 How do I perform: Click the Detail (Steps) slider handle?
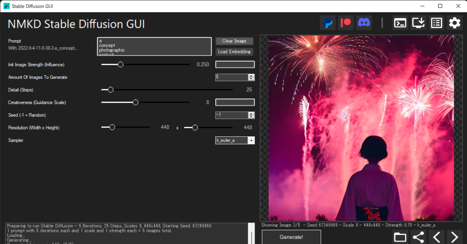coord(110,90)
